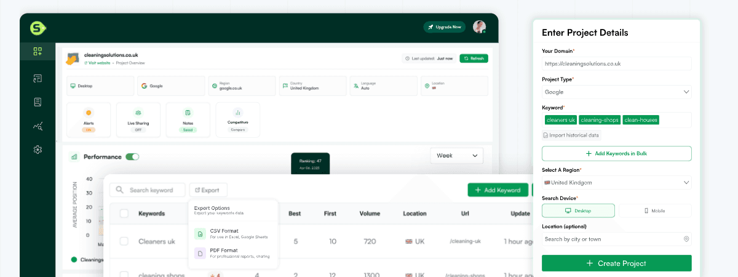Click the user profile avatar

[x=479, y=27]
